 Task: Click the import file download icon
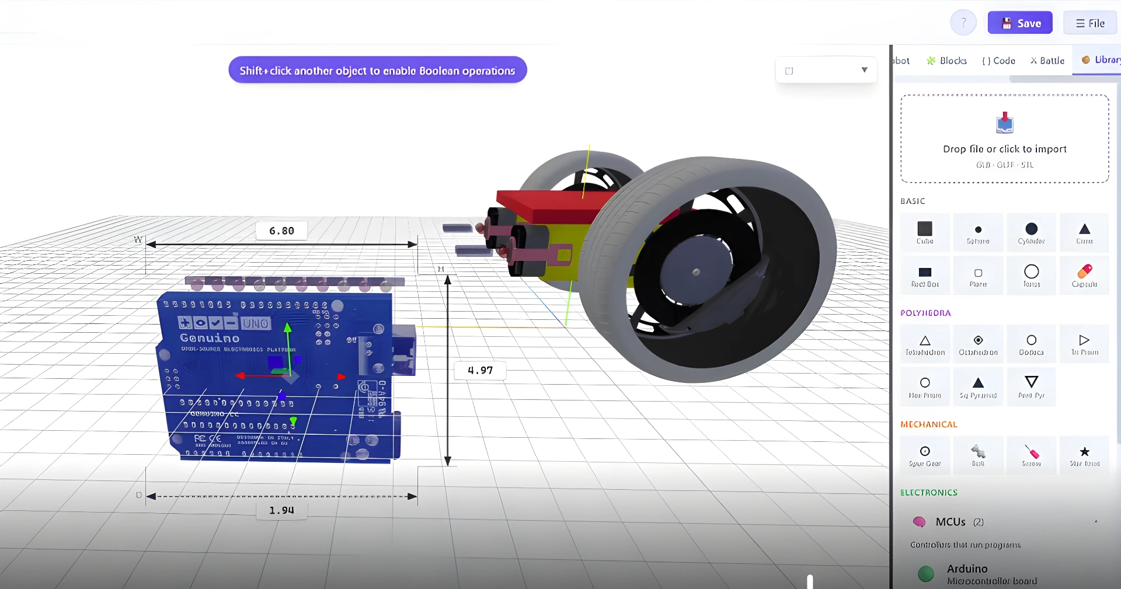(x=1005, y=122)
